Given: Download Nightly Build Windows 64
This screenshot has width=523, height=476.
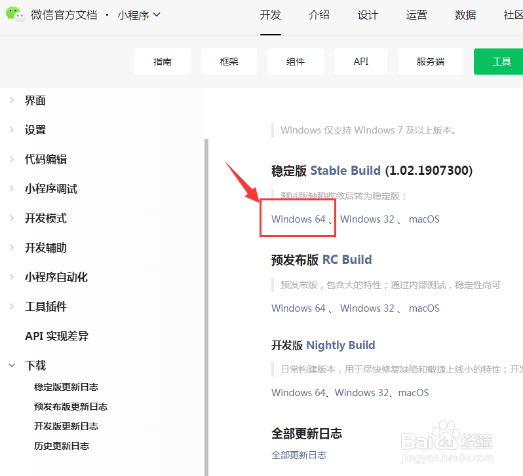Looking at the screenshot, I should click(298, 393).
